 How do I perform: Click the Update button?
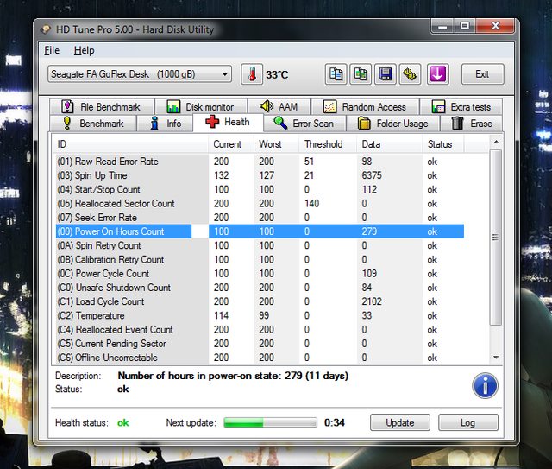point(400,422)
